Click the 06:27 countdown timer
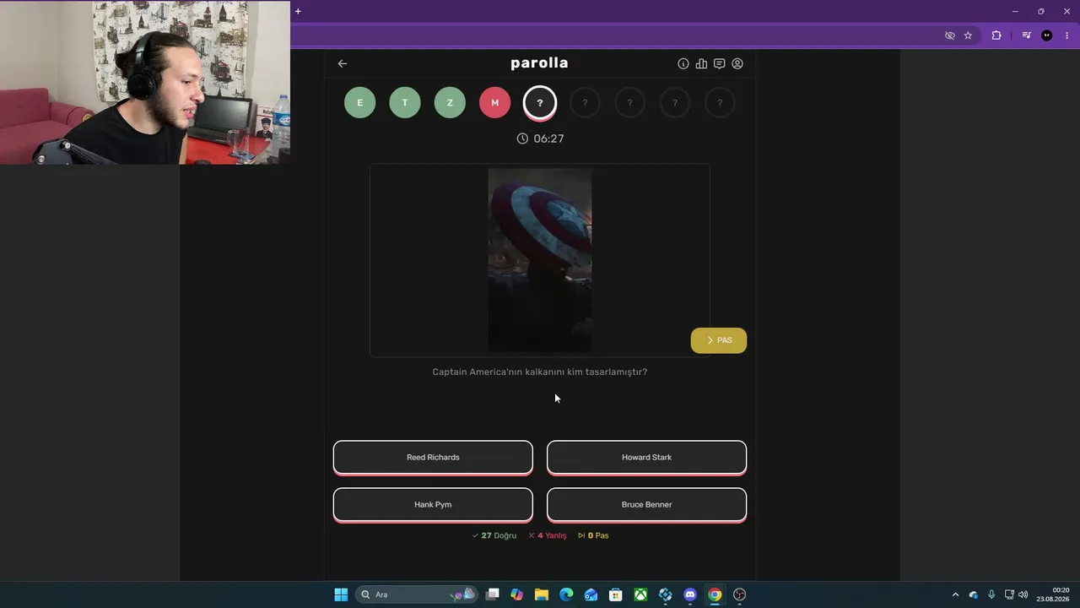This screenshot has height=608, width=1080. (540, 138)
